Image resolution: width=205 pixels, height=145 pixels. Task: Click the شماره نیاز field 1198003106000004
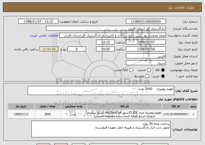point(146,22)
